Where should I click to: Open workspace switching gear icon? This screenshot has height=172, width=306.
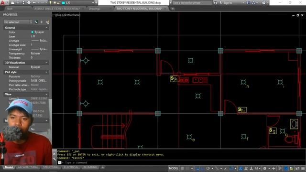tap(265, 168)
